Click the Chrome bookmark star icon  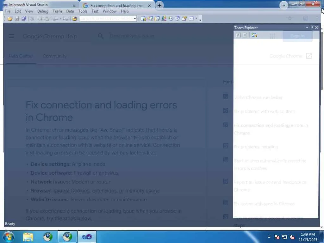pos(290,18)
